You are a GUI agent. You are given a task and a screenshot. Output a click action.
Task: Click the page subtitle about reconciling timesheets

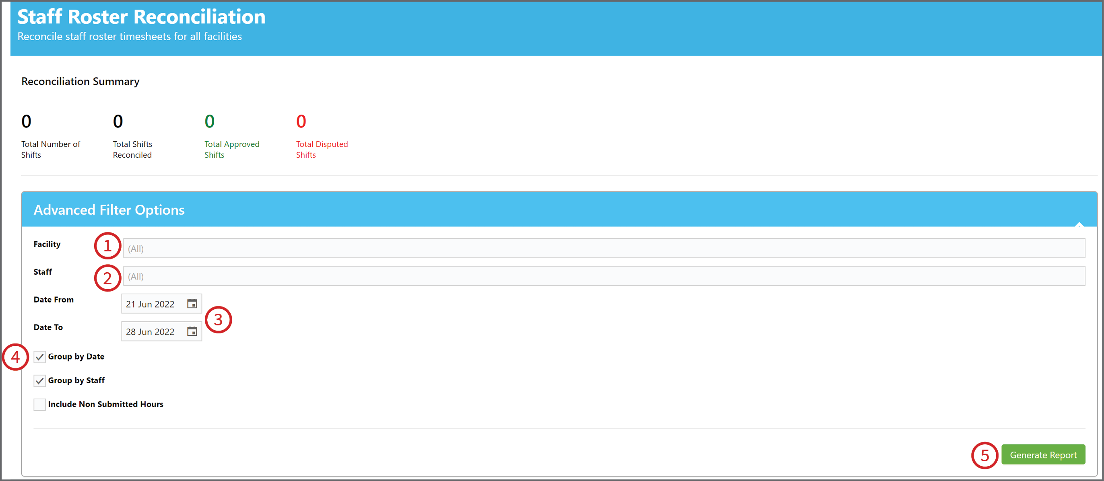coord(130,37)
